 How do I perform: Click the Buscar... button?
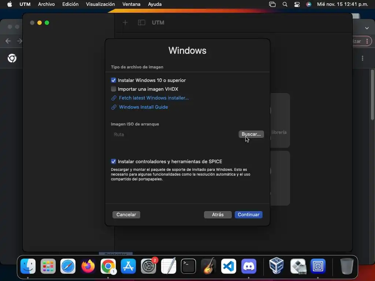(x=251, y=134)
